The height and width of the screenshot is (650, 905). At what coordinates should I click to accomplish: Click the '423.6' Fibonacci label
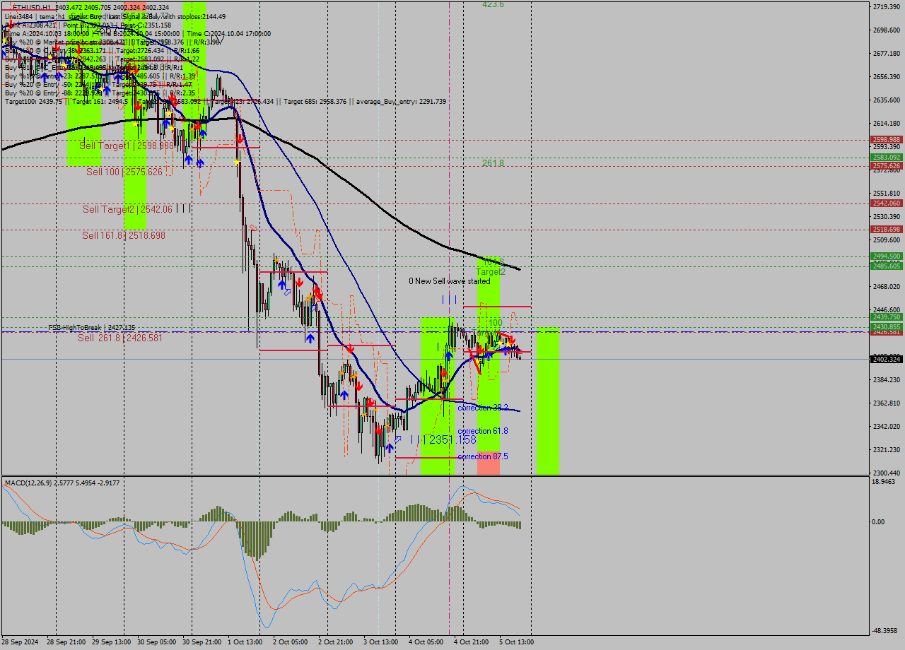[x=493, y=4]
